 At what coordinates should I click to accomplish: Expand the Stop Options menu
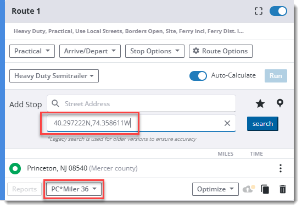tap(155, 51)
